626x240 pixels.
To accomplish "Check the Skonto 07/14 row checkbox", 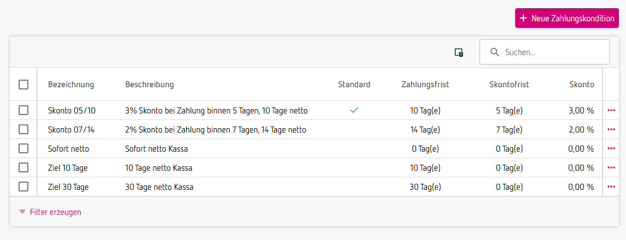I will click(x=23, y=130).
